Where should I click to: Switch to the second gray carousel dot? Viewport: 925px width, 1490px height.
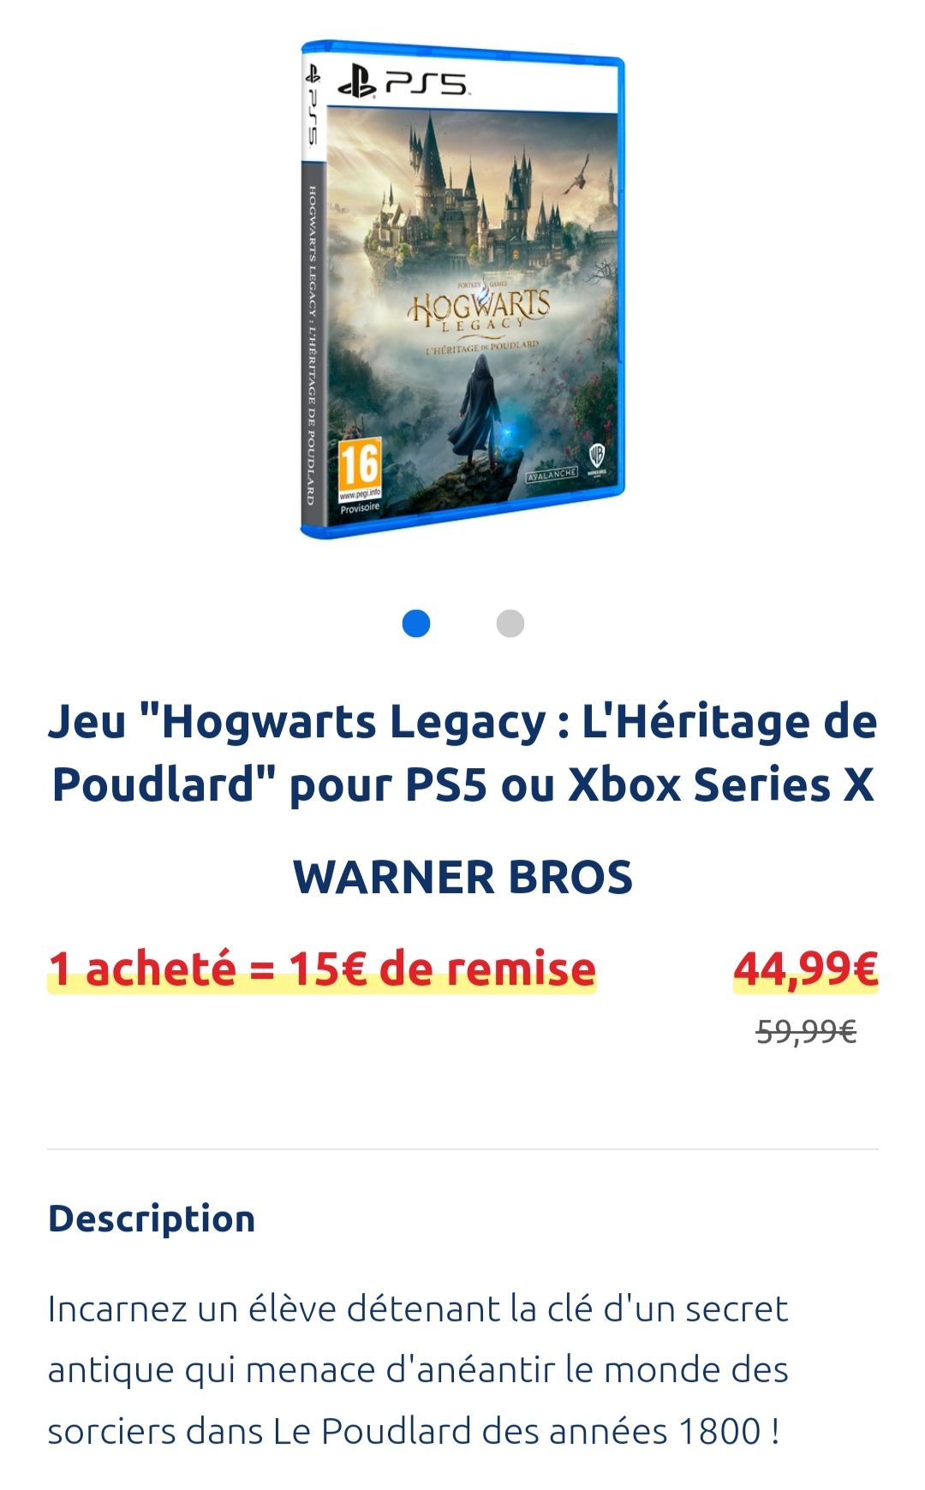coord(510,623)
